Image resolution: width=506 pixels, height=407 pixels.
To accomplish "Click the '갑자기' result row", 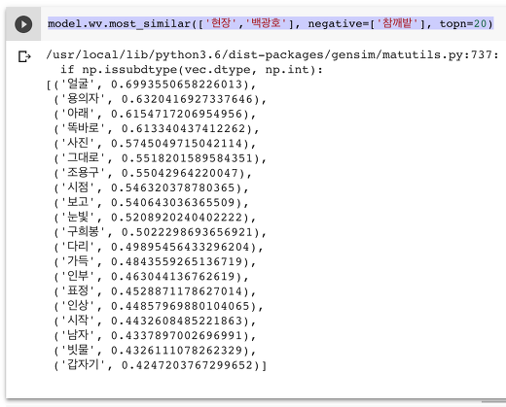I will (160, 365).
